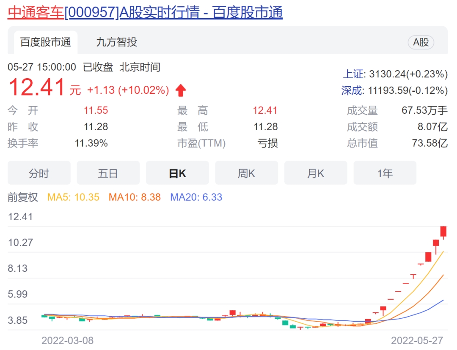Switch to the 百度股市通 tab
This screenshot has width=457, height=350.
(x=46, y=42)
